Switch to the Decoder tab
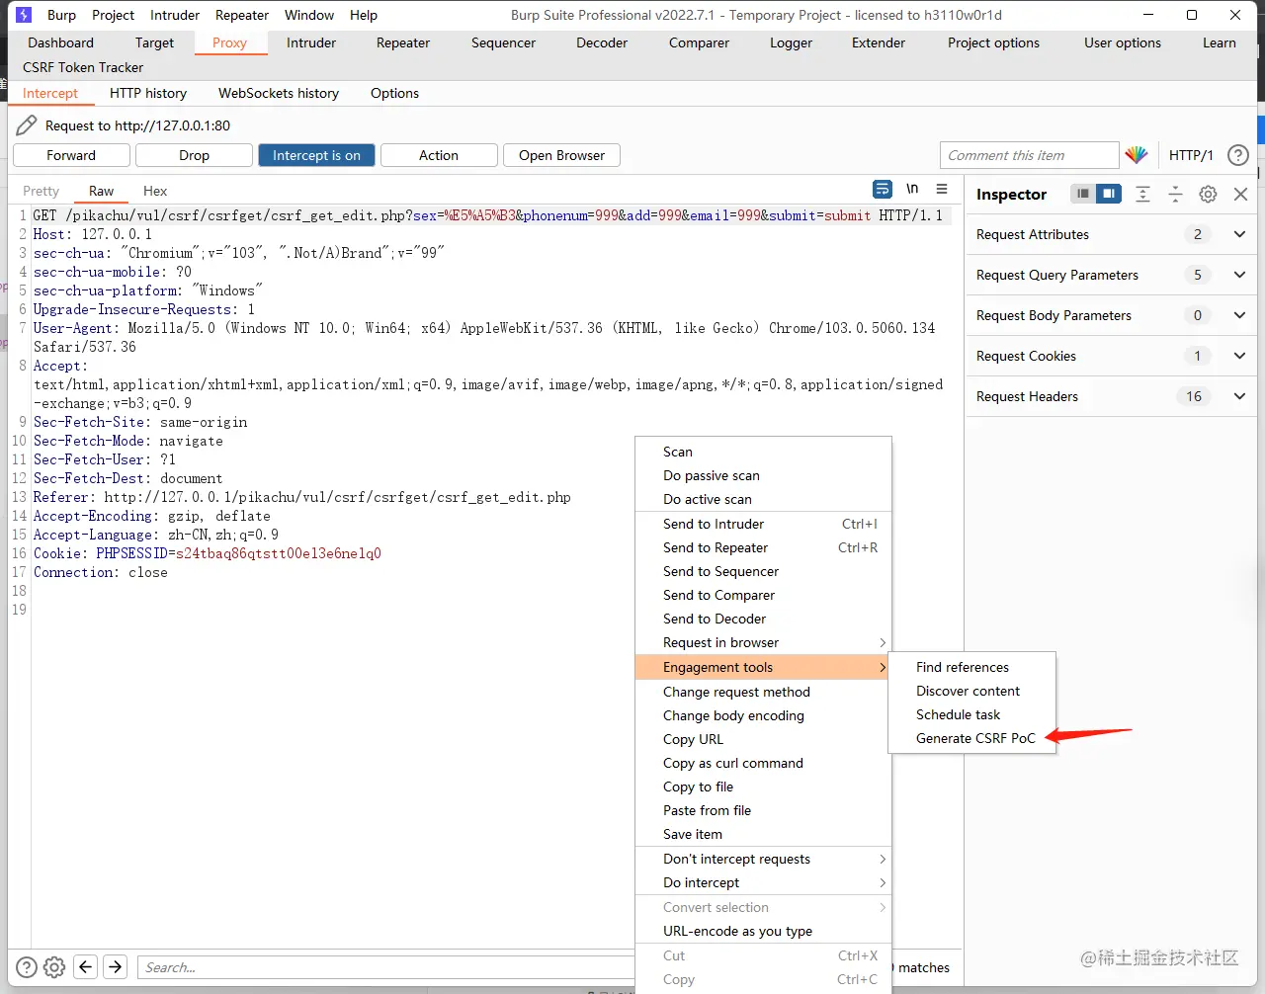Image resolution: width=1265 pixels, height=994 pixels. [x=602, y=42]
